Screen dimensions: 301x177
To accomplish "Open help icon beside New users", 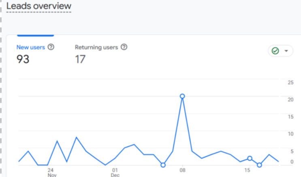I will point(51,47).
